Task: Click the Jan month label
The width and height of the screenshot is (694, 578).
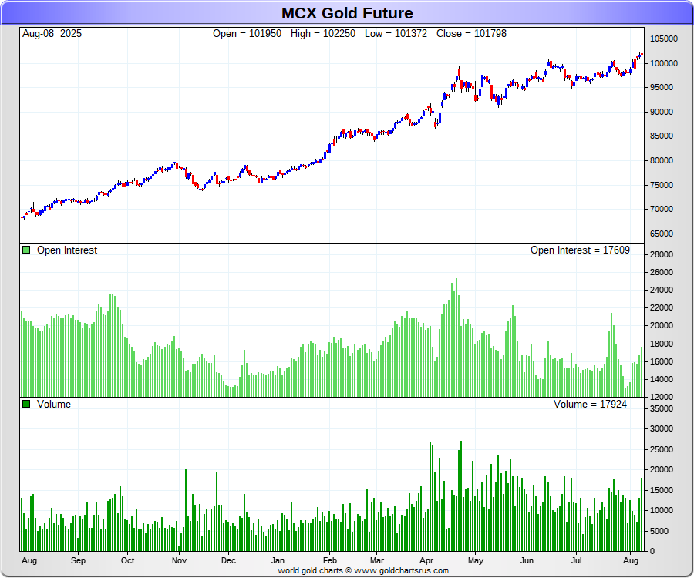Action: pos(278,560)
